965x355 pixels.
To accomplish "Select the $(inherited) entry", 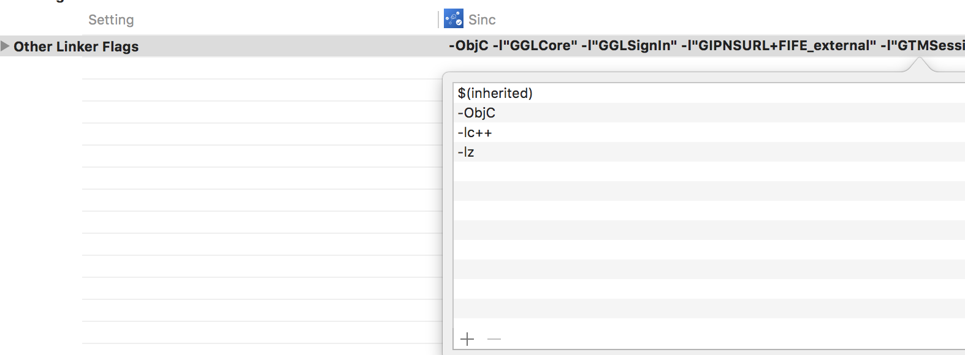I will (494, 93).
